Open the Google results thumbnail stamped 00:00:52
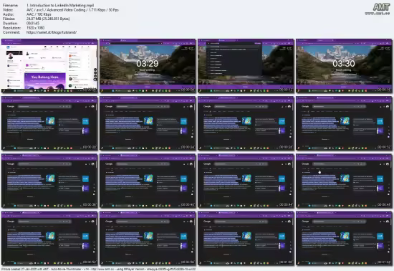The height and width of the screenshot is (271, 394). (49, 238)
